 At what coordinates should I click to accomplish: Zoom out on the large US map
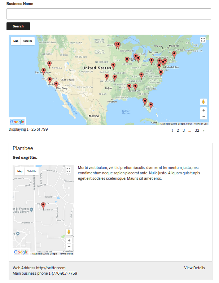coord(203,117)
